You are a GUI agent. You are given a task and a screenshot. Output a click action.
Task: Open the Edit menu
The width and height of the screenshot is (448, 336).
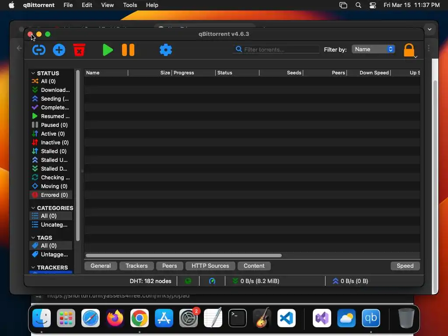pos(87,5)
